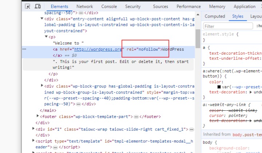Click the "This is your first post" text node
262x153 pixels.
pos(121,64)
